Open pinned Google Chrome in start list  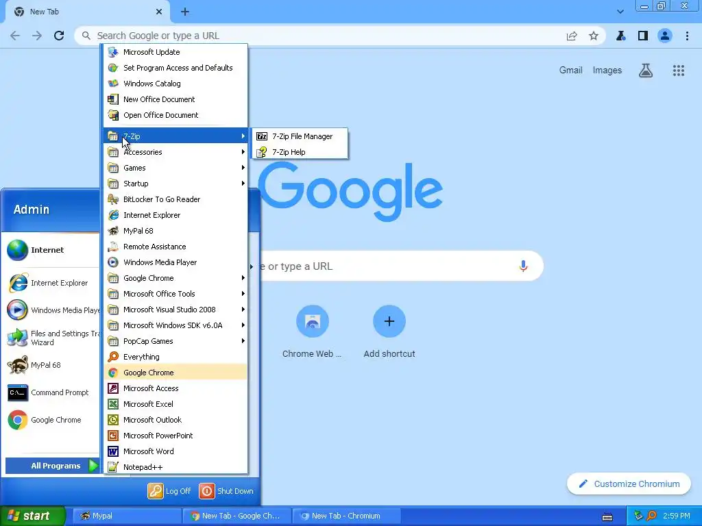(x=51, y=420)
